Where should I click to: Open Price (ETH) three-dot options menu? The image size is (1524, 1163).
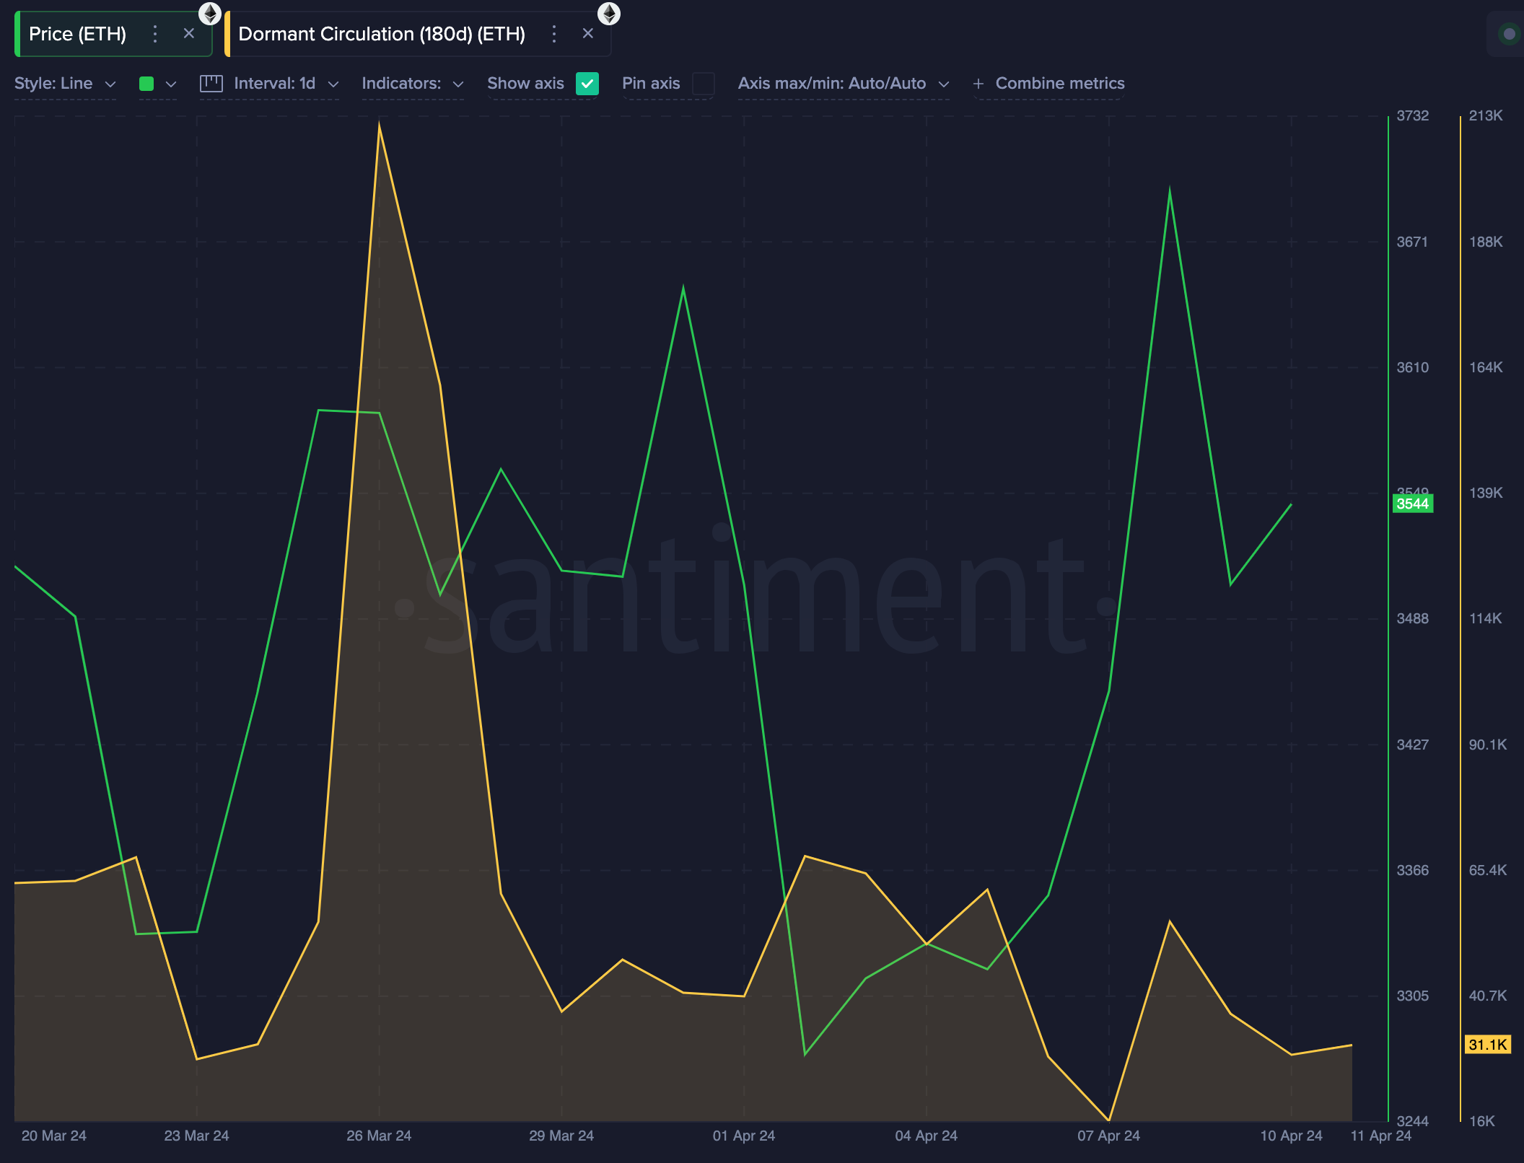tap(154, 34)
